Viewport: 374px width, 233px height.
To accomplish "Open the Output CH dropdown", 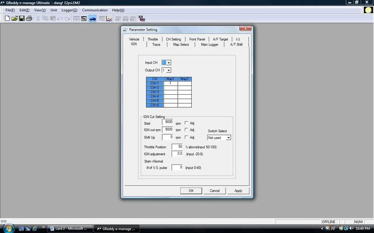I will point(169,70).
